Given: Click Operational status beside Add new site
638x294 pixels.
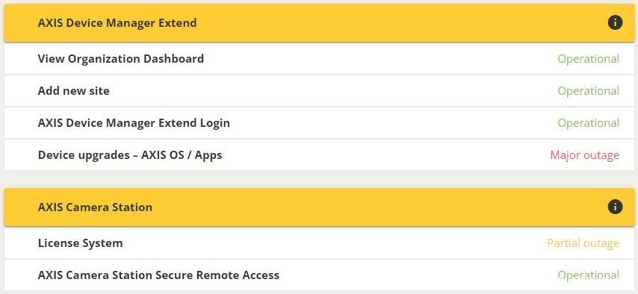Looking at the screenshot, I should (589, 91).
